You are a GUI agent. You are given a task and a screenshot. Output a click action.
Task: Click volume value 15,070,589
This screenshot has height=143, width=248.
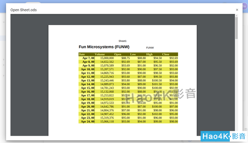[x=107, y=65]
